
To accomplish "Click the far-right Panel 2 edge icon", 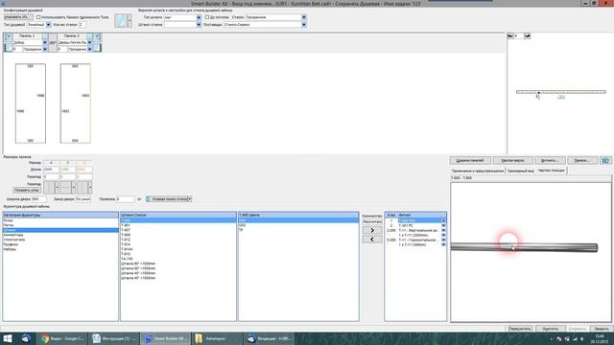I will pyautogui.click(x=98, y=36).
